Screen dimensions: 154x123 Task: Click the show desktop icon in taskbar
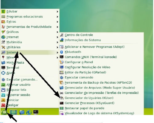tap(14, 112)
